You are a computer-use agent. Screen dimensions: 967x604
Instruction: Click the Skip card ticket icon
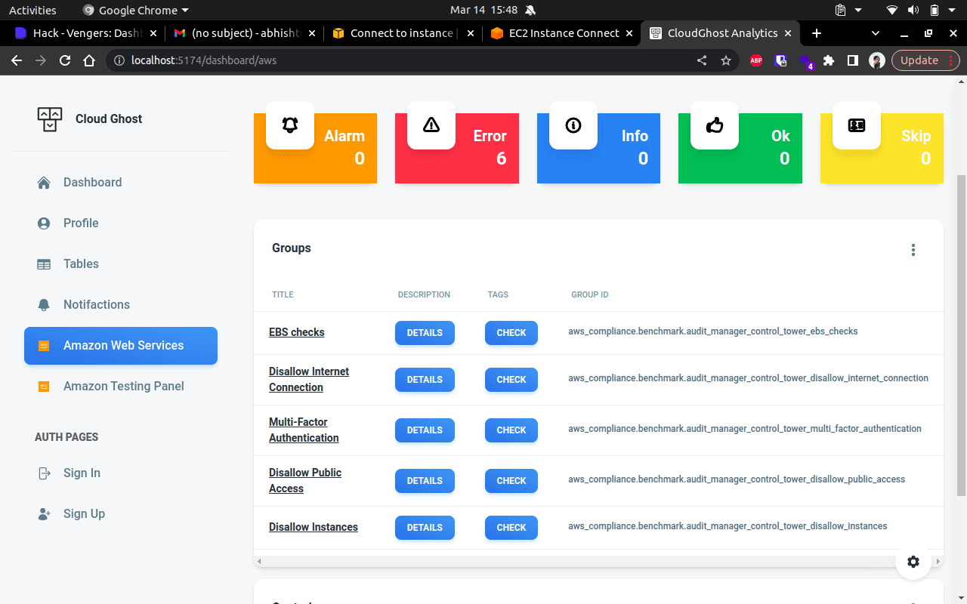[857, 125]
